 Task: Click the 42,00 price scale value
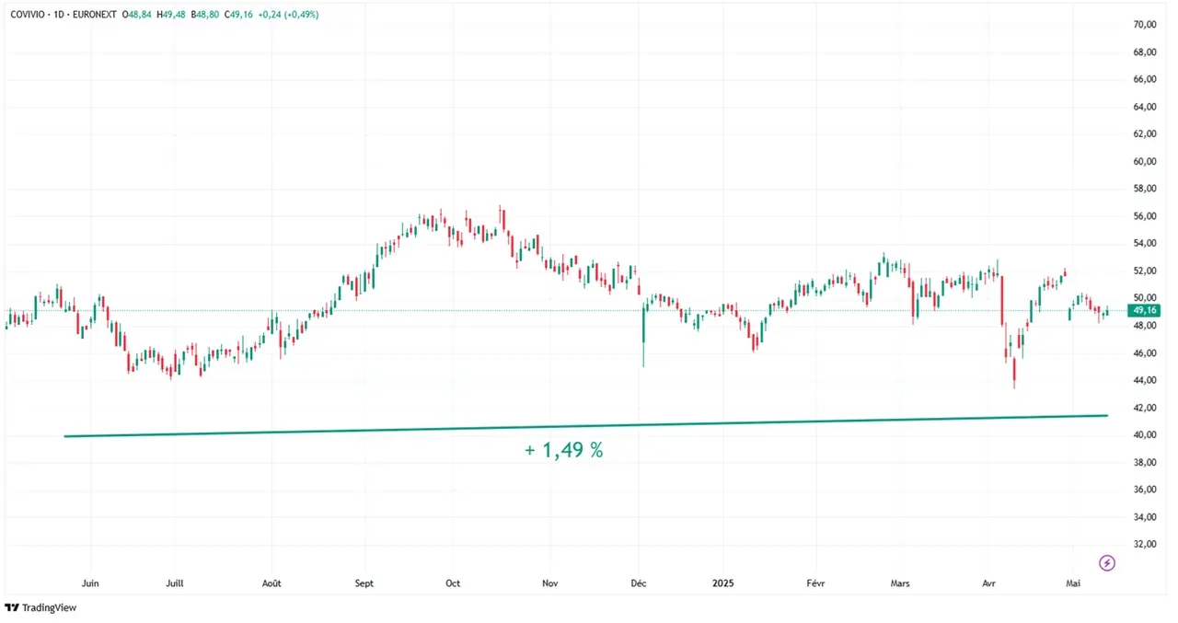tap(1145, 408)
